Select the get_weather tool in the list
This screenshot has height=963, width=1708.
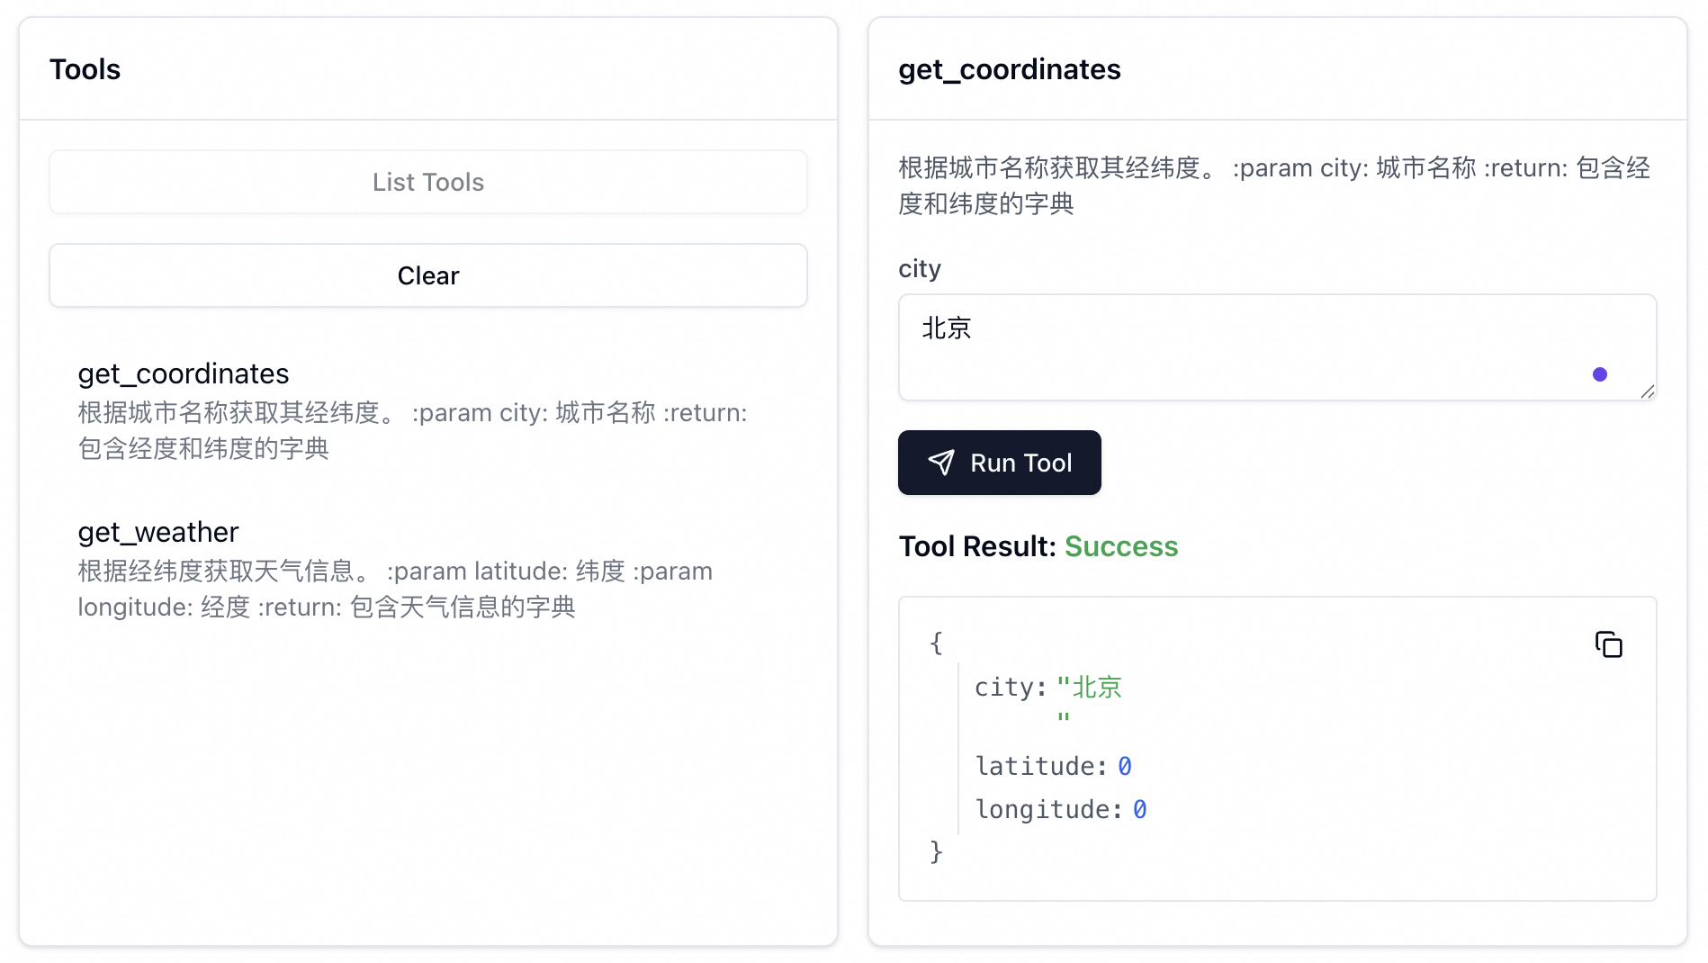(x=158, y=532)
